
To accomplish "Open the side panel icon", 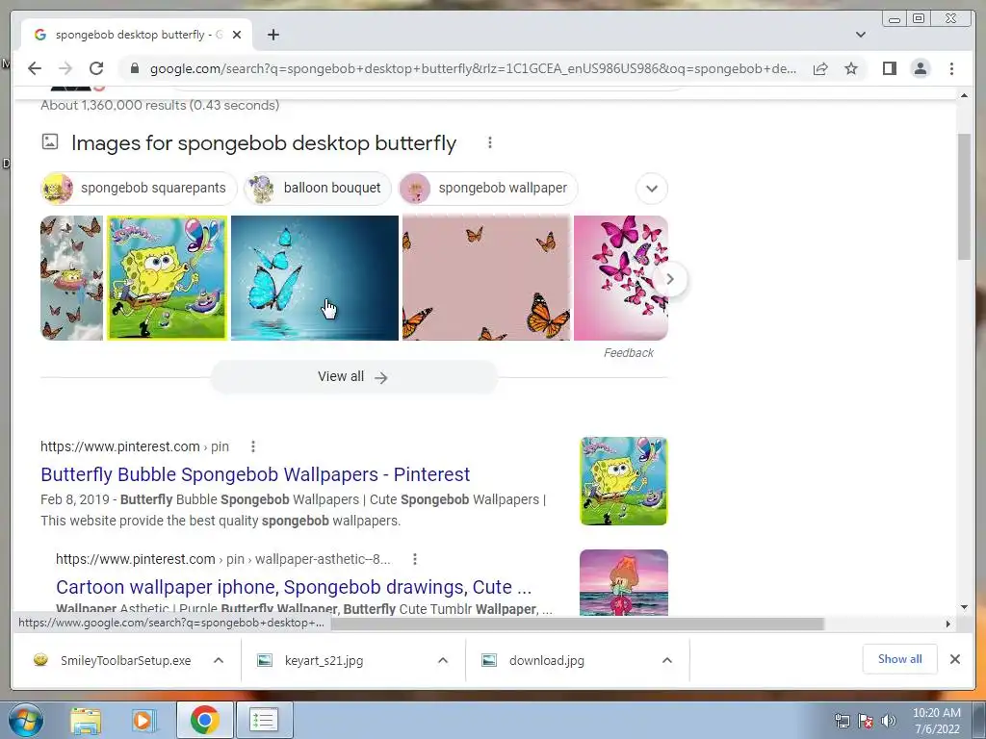I will (x=889, y=68).
